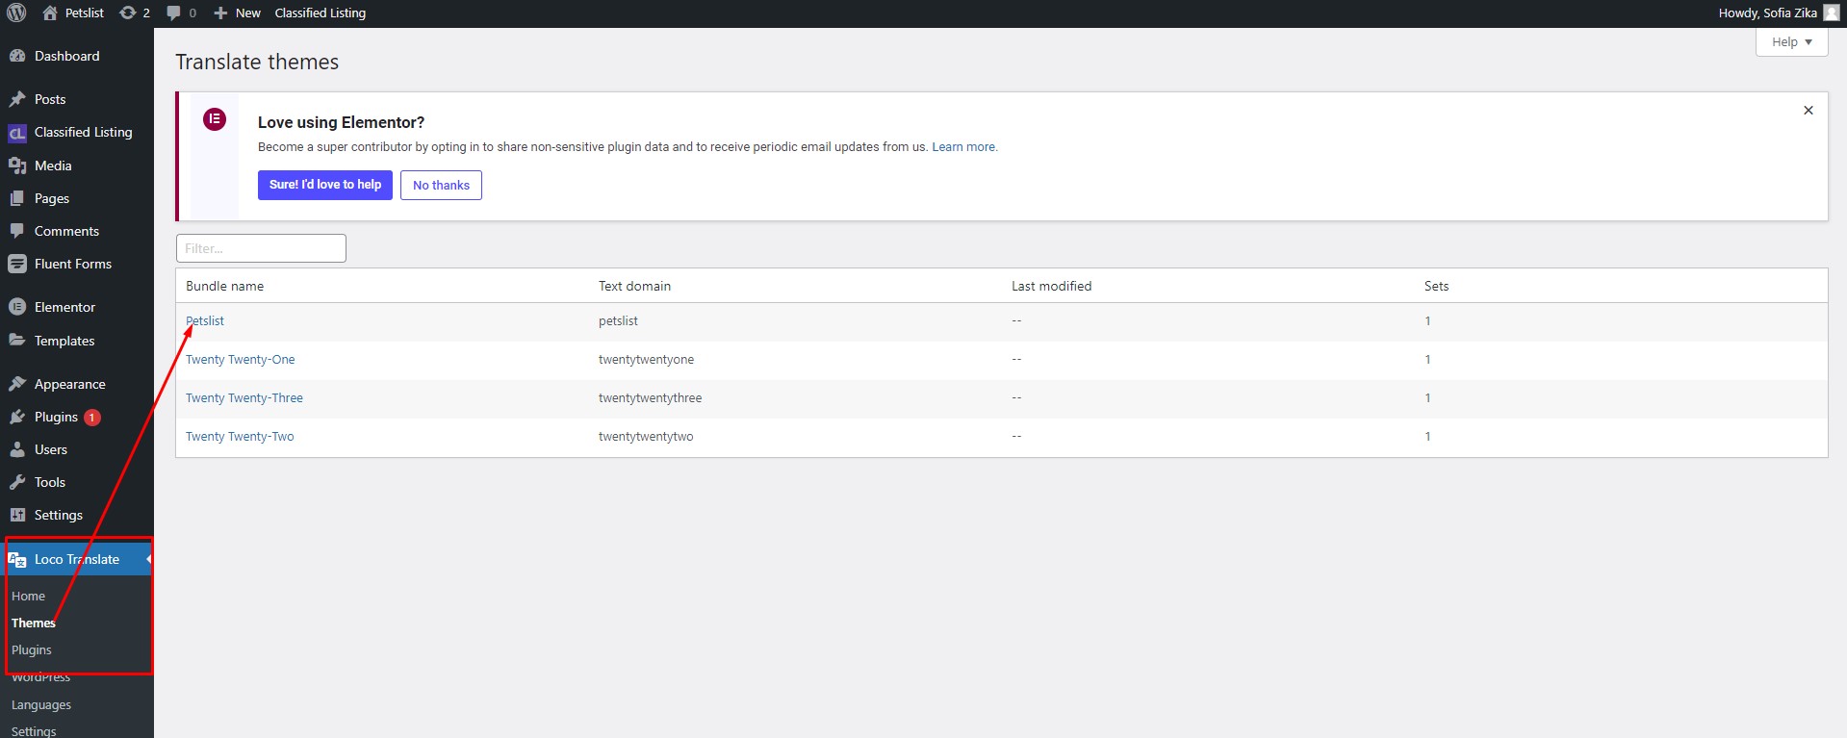Click the Users icon in sidebar
1847x738 pixels.
click(17, 449)
